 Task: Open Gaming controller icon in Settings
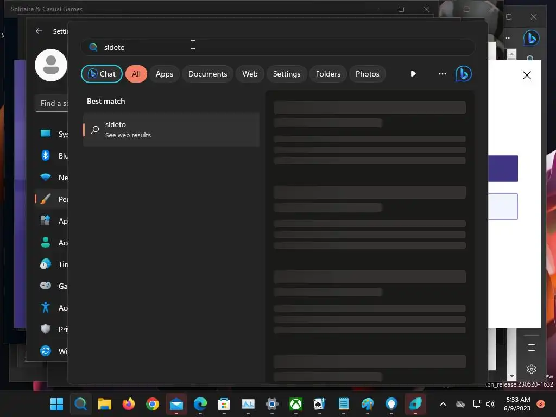click(x=46, y=286)
